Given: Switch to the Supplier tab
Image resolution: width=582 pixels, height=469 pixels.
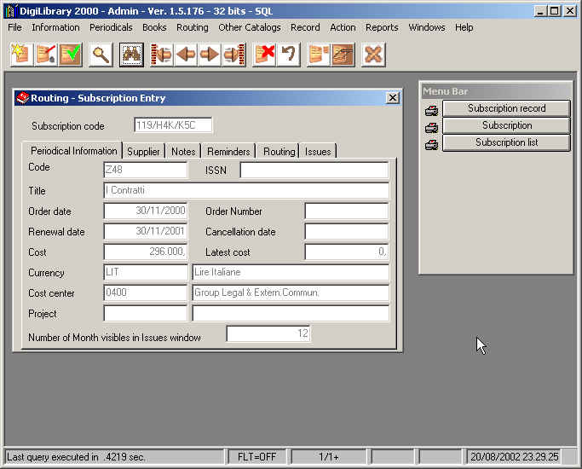Looking at the screenshot, I should [143, 151].
